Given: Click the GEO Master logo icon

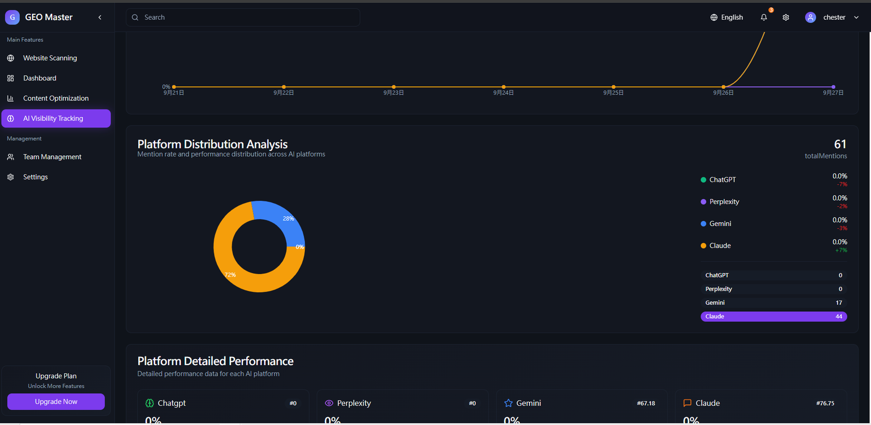Looking at the screenshot, I should click(x=12, y=17).
